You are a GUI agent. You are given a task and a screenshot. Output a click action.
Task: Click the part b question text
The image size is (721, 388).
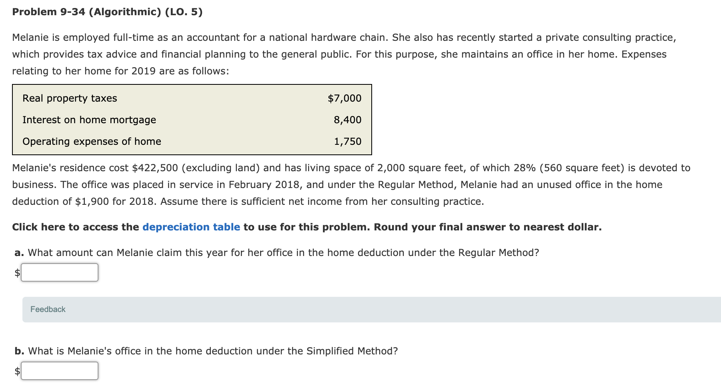(206, 350)
